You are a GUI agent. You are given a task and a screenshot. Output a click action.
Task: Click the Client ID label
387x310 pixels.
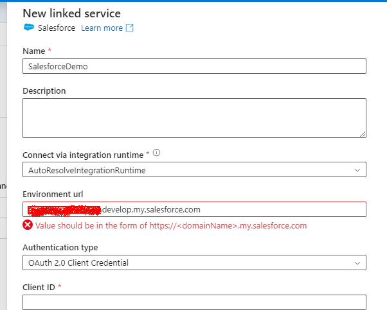(39, 287)
